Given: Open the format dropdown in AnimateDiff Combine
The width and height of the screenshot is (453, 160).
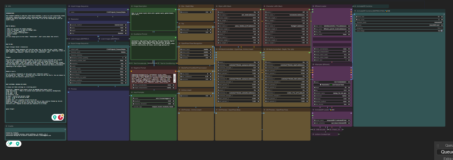Looking at the screenshot, I should 399,25.
